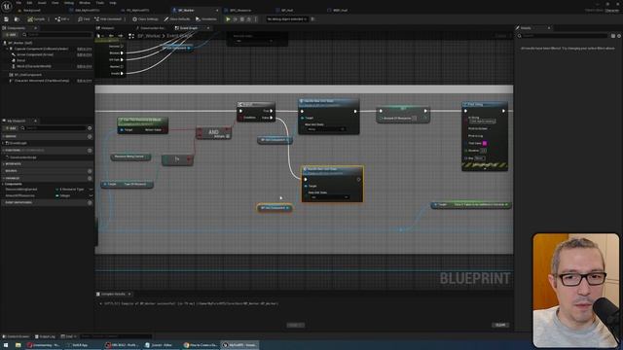Click Clear button in Compiler Results
Viewport: 623px width, 350px height.
500,325
